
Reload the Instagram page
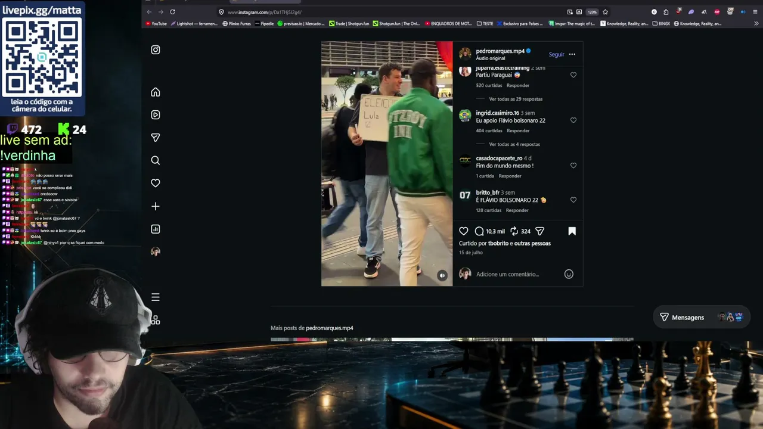(x=172, y=12)
